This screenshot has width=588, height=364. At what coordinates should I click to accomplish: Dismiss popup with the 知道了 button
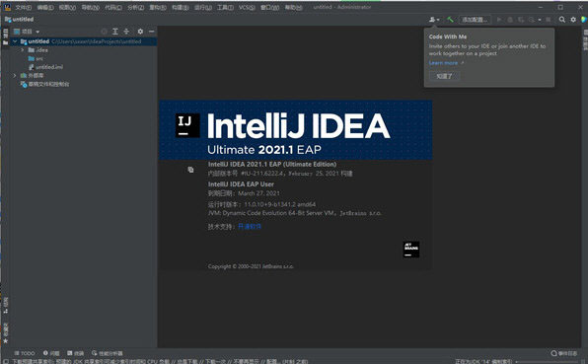click(444, 76)
